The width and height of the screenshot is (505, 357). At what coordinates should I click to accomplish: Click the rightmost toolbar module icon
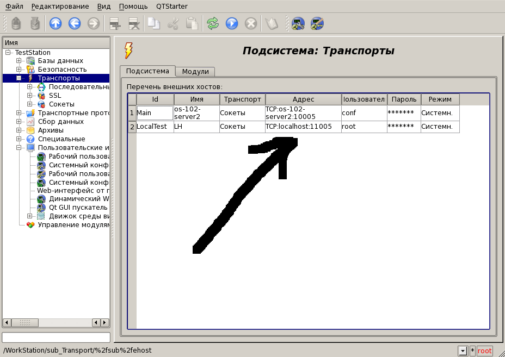[317, 23]
